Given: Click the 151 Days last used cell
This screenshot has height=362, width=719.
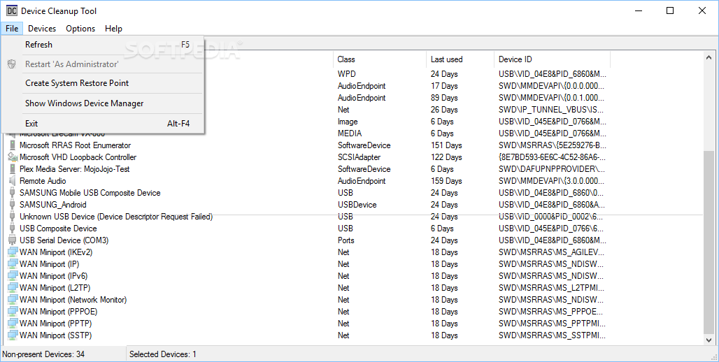Looking at the screenshot, I should pos(446,145).
